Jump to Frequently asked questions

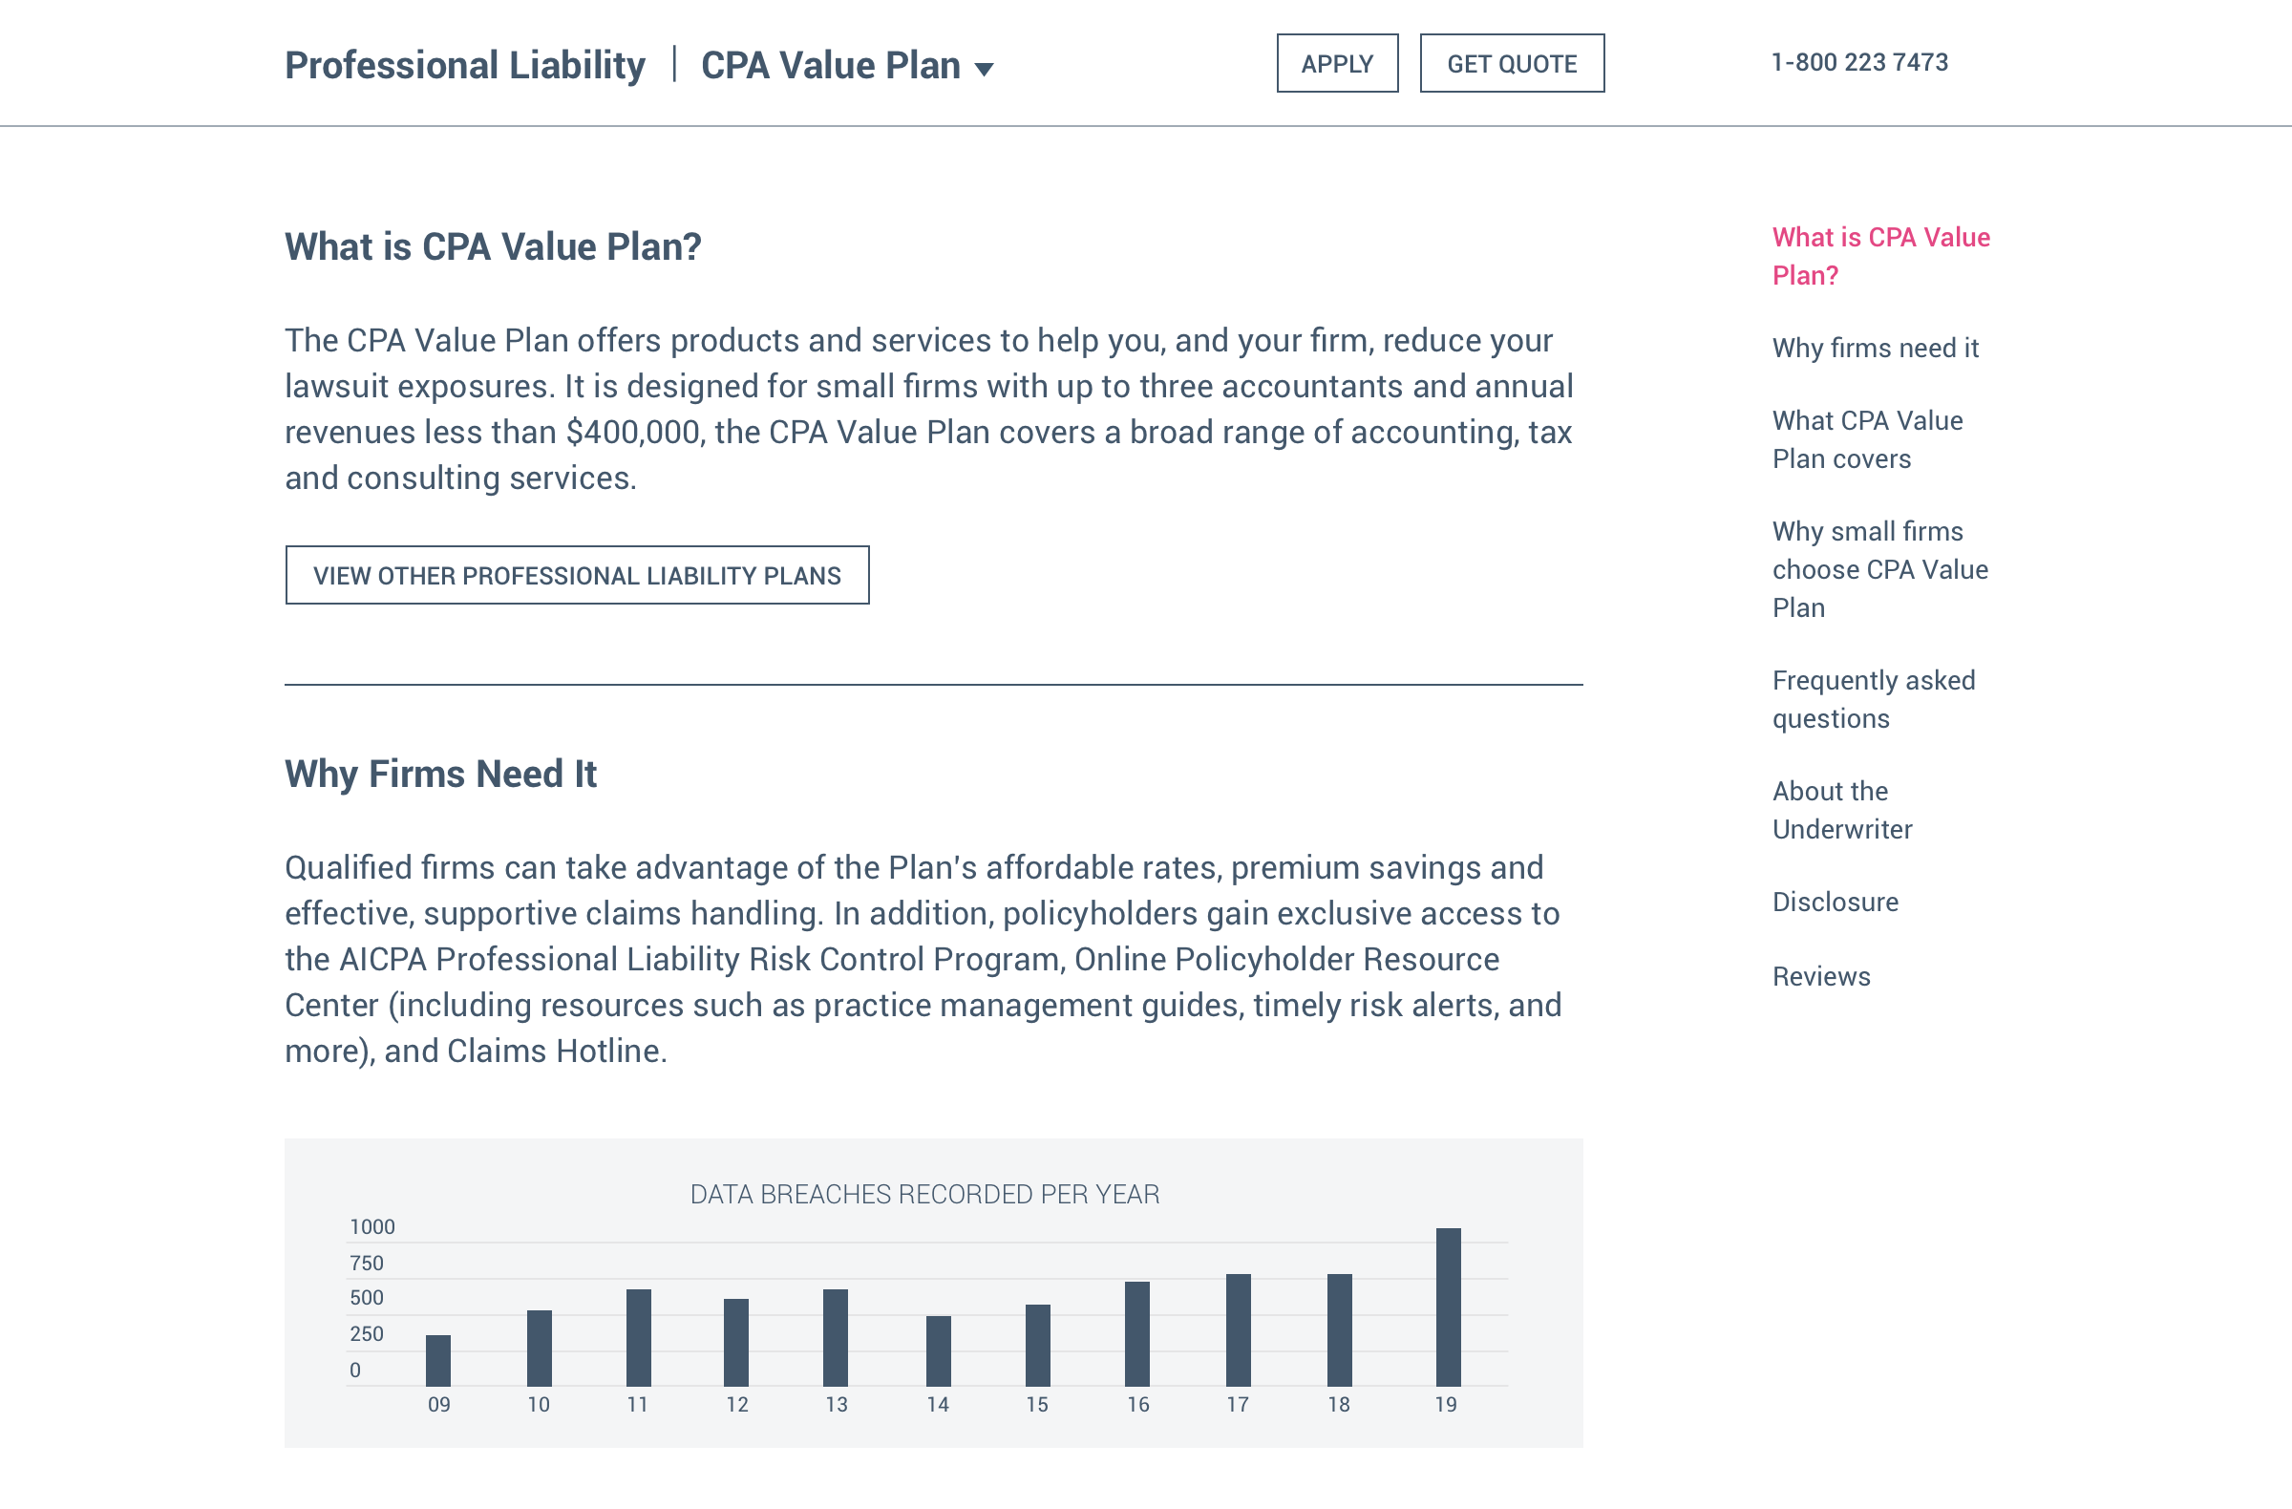tap(1873, 699)
